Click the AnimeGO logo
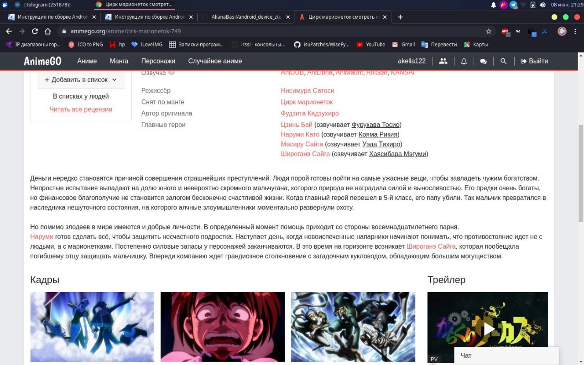The image size is (584, 365). click(42, 61)
